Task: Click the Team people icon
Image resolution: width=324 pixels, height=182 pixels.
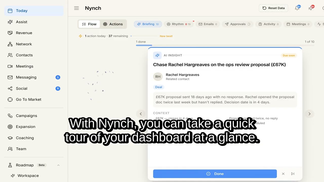Action: tap(10, 149)
